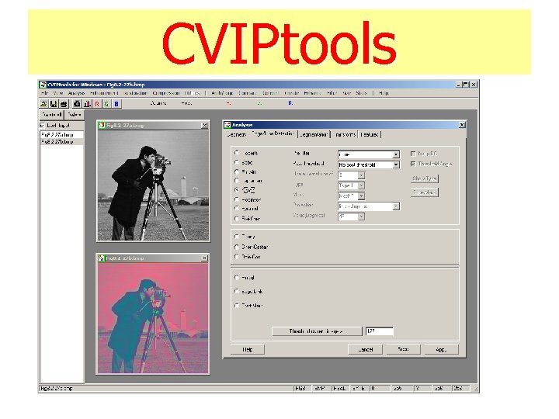This screenshot has width=559, height=419.
Task: Open the File menu
Action: [x=44, y=93]
